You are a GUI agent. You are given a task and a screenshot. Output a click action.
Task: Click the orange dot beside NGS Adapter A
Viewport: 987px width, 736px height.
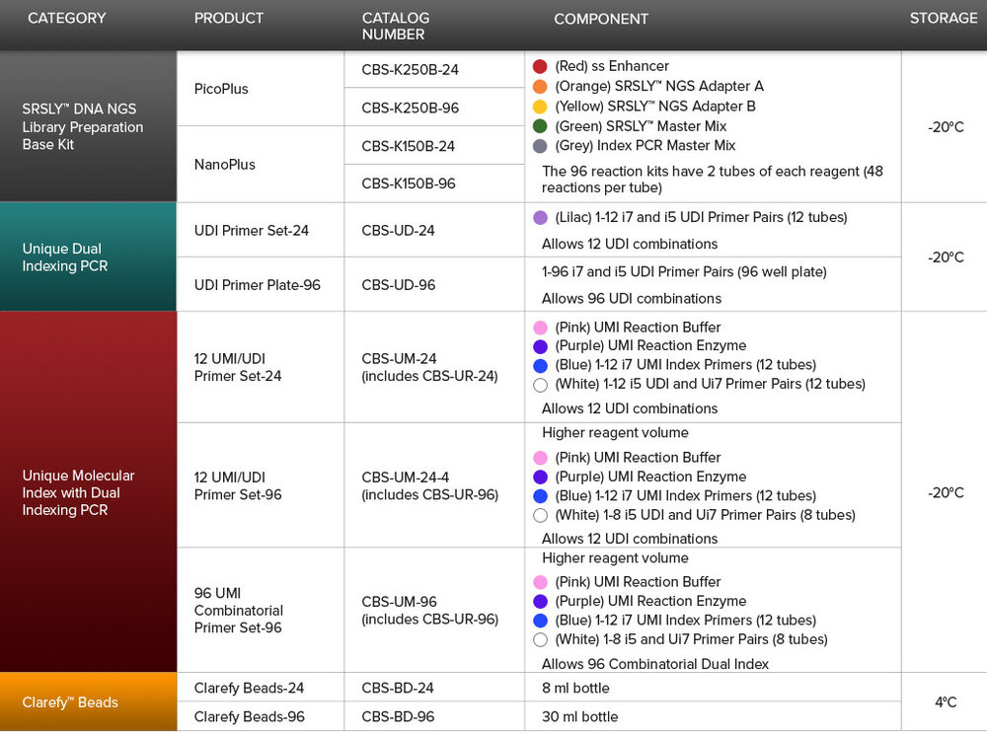(540, 86)
